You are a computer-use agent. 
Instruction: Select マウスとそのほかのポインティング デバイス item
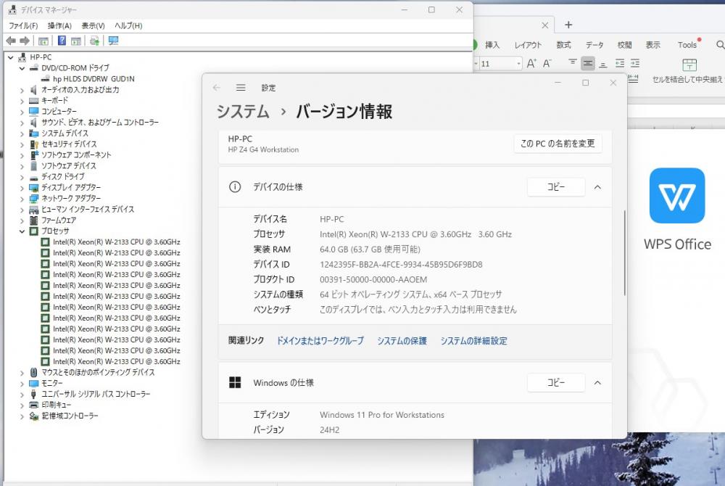(x=98, y=372)
